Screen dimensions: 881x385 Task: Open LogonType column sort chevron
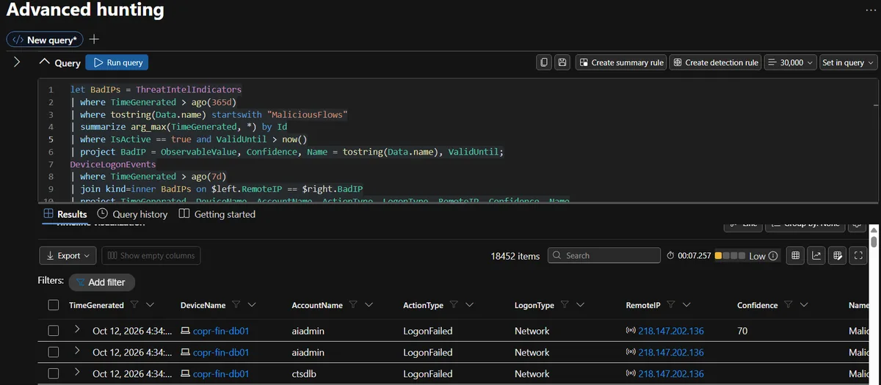pos(580,305)
